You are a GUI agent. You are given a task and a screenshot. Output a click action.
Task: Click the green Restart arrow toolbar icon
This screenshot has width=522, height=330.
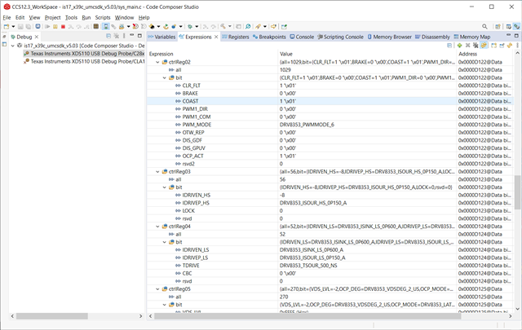[165, 26]
